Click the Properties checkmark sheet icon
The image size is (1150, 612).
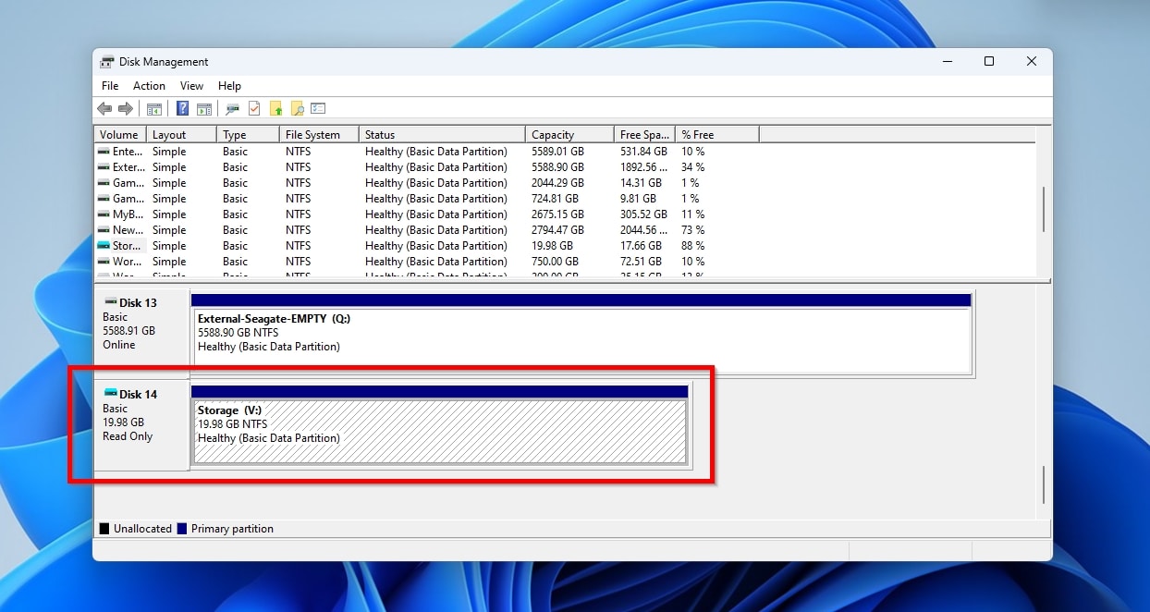pos(254,109)
